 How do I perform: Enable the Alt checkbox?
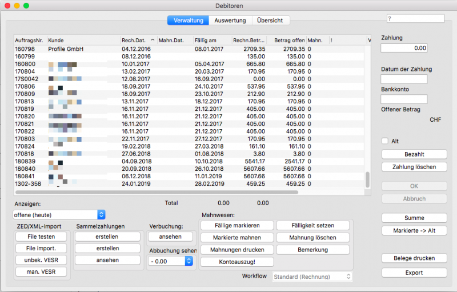point(385,141)
